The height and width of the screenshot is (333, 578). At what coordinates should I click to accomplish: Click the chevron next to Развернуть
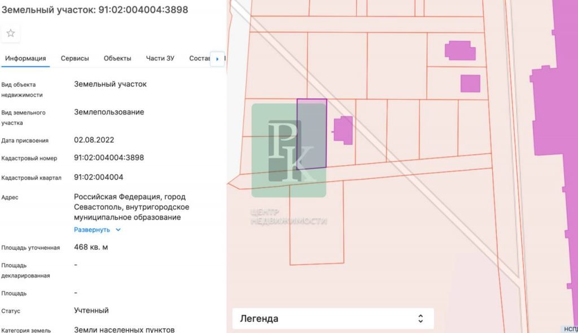click(x=118, y=230)
